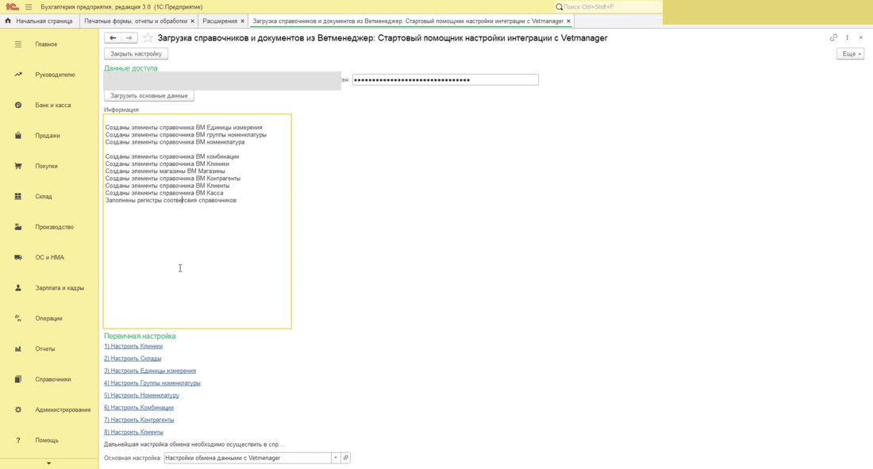
Task: Click line 'Созданы элементы справочника ВМ Клиники'
Action: 167,163
